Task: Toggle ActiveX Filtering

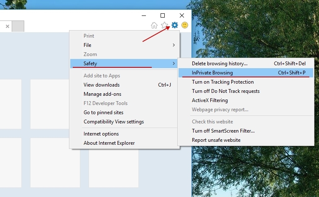Action: (246, 100)
